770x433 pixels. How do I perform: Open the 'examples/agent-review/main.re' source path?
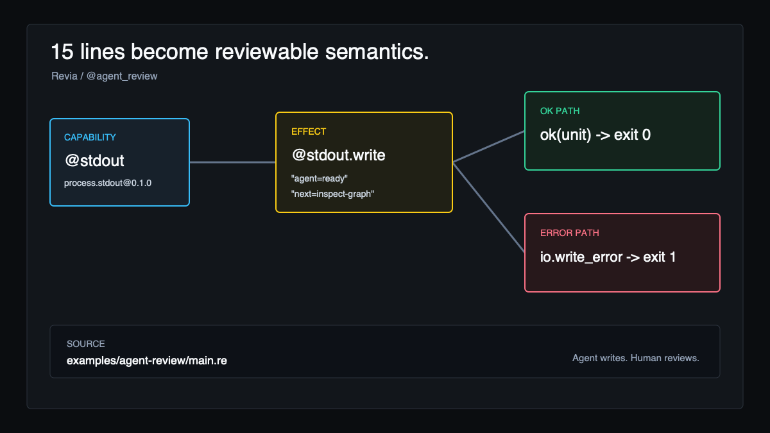[x=147, y=361]
